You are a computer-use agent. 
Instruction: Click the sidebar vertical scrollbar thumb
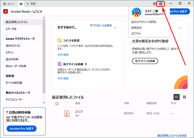pyautogui.click(x=44, y=56)
